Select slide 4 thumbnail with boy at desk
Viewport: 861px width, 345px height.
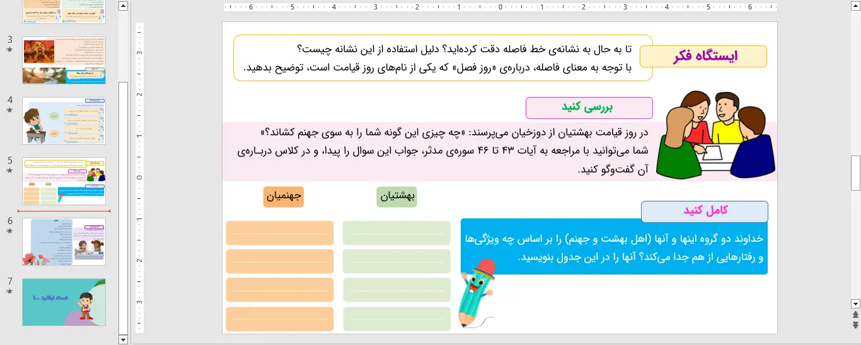coord(64,120)
